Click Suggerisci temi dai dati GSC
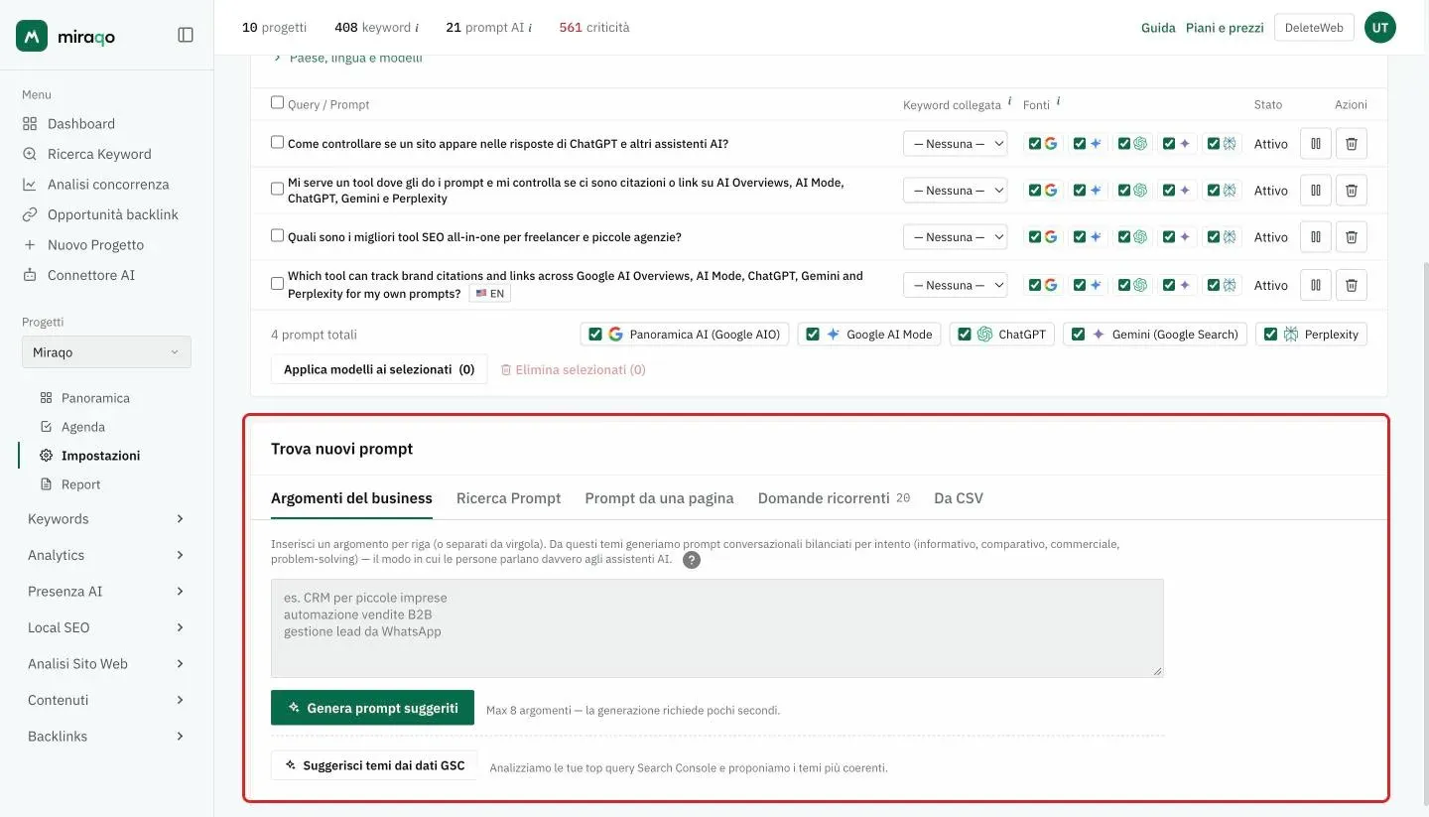1429x817 pixels. pyautogui.click(x=374, y=765)
